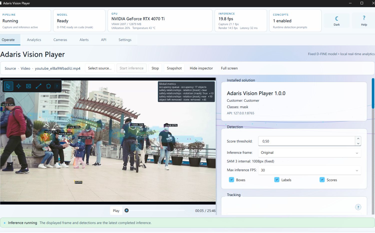Viewport: 375px width, 233px height.
Task: Click the Tracking section help icon
Action: click(x=358, y=207)
